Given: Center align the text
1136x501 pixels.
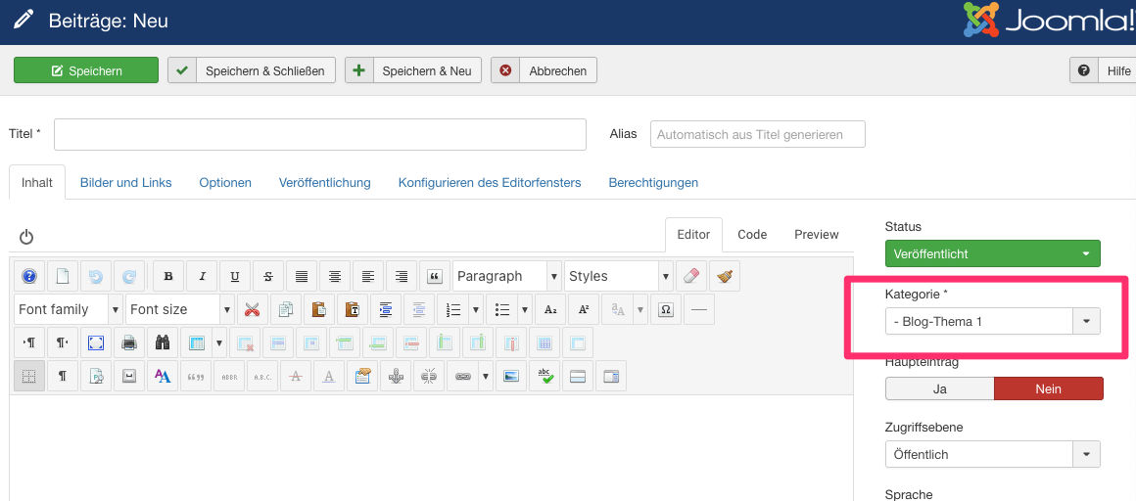Looking at the screenshot, I should (x=335, y=276).
